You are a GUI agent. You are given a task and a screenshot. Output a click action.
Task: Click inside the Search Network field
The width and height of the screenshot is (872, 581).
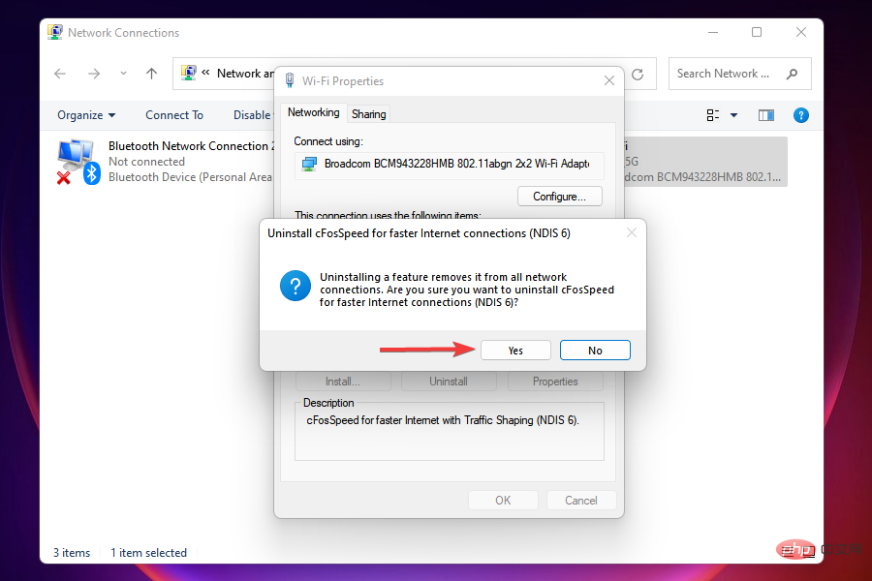pyautogui.click(x=722, y=74)
